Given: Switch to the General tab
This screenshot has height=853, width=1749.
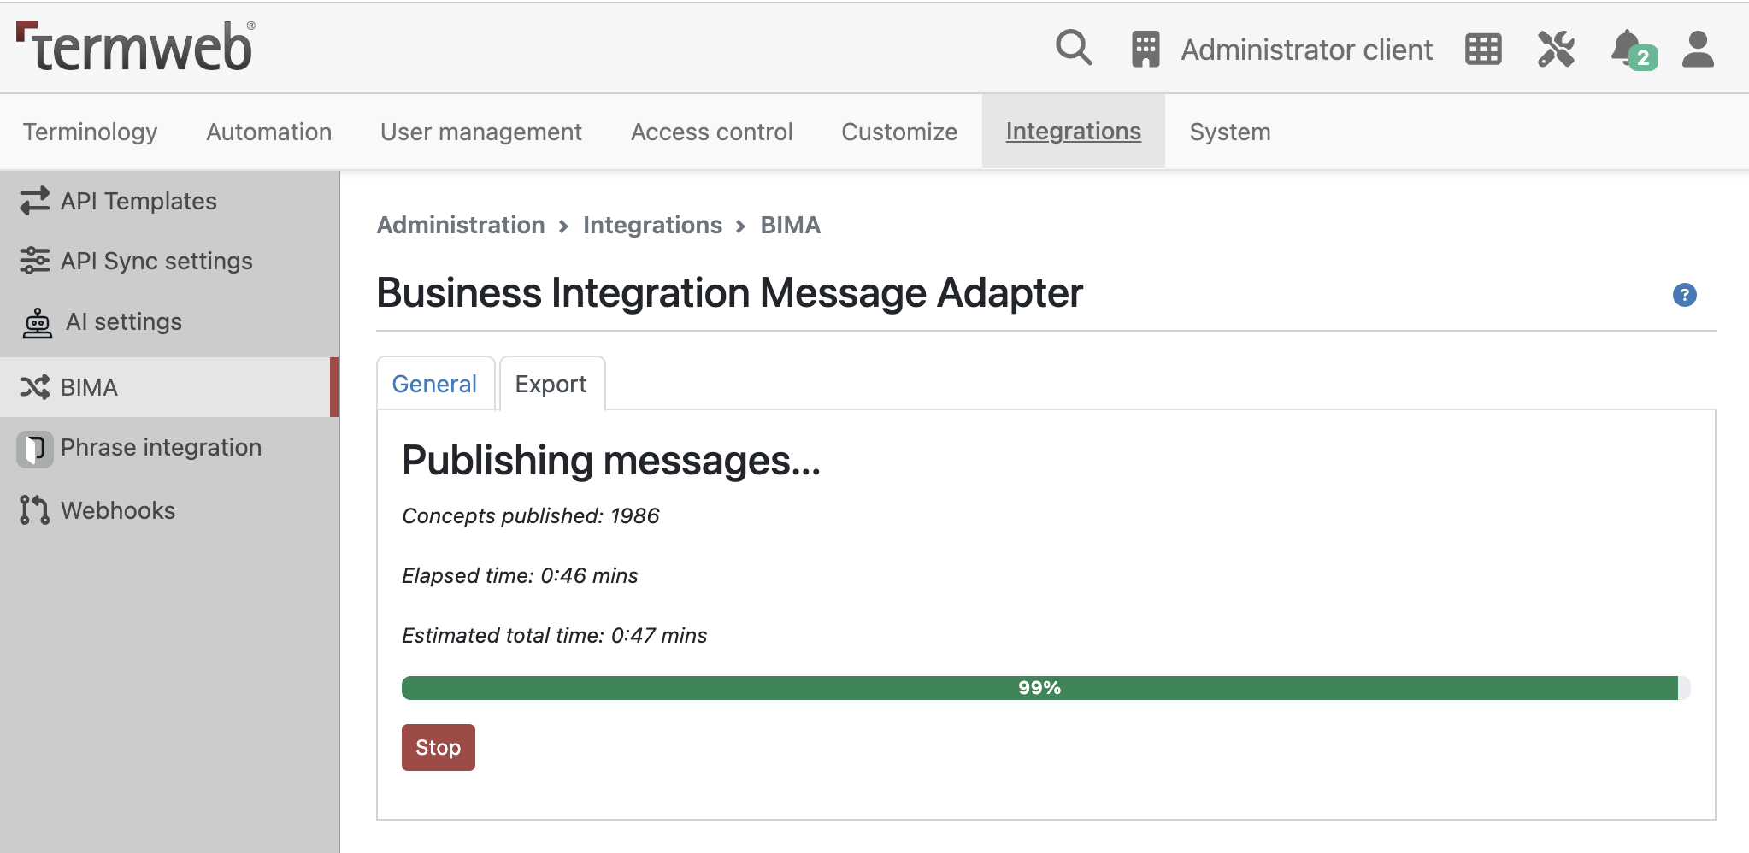Looking at the screenshot, I should (x=435, y=384).
